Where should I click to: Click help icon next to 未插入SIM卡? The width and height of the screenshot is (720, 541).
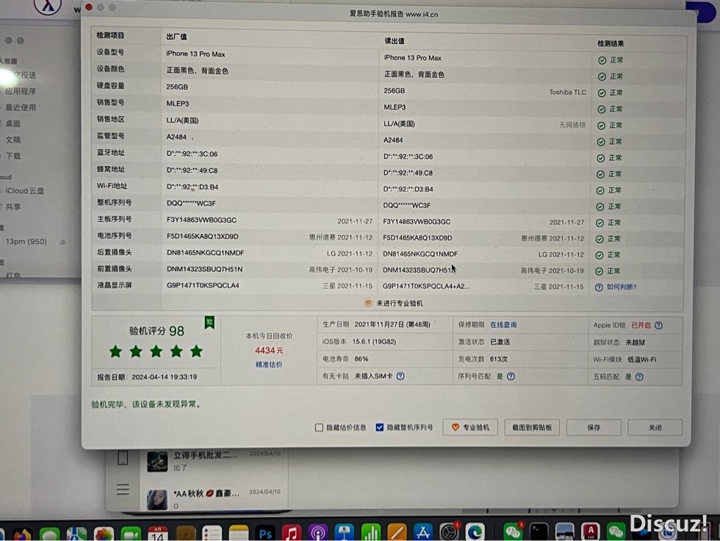[x=400, y=376]
